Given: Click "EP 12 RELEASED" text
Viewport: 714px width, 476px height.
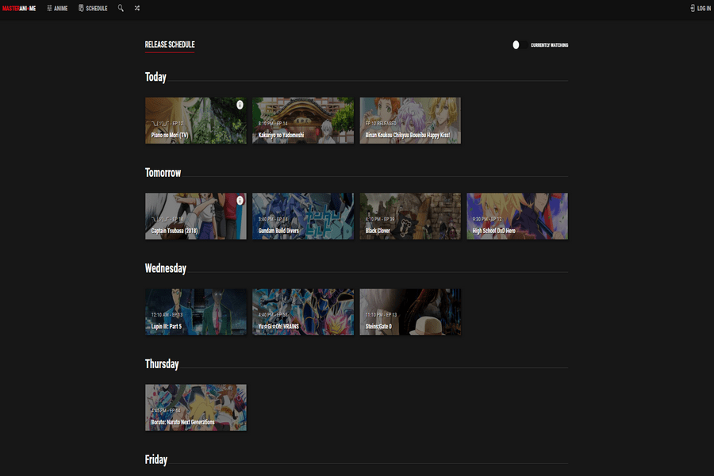Looking at the screenshot, I should point(381,124).
